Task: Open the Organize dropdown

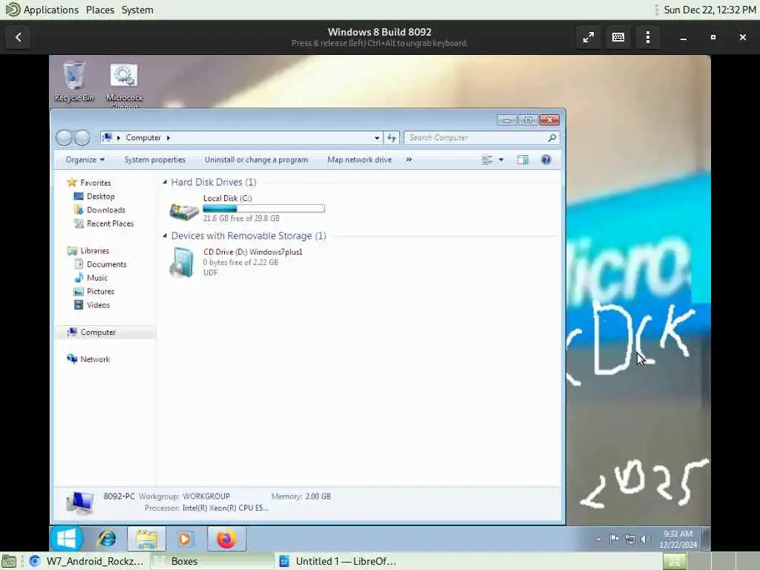Action: pos(85,160)
